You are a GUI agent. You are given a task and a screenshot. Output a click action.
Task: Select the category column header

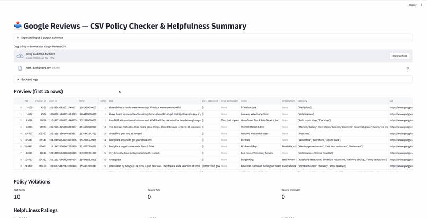pos(342,101)
